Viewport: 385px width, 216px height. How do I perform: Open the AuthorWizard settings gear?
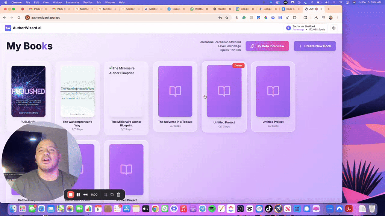[x=334, y=28]
